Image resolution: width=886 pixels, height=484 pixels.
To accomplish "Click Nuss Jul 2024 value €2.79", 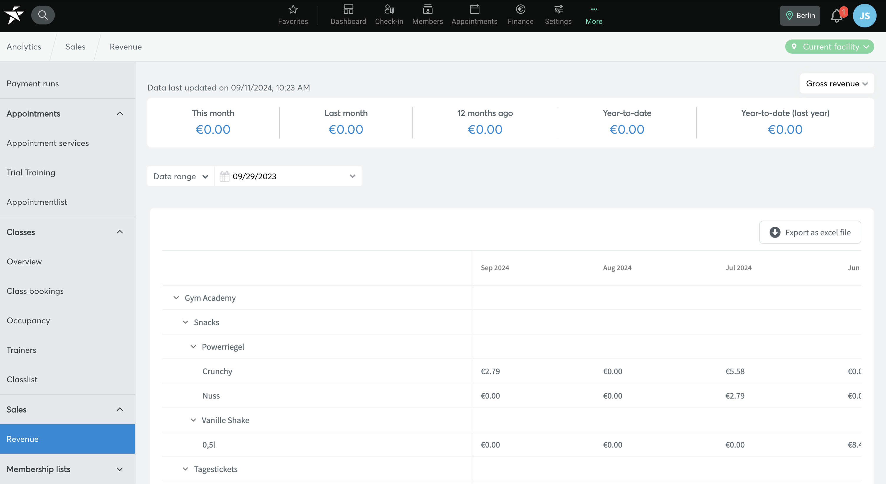I will coord(735,396).
